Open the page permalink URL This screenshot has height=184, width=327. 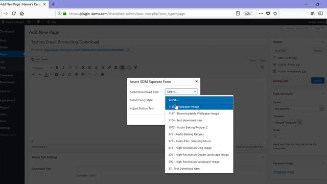84,50
